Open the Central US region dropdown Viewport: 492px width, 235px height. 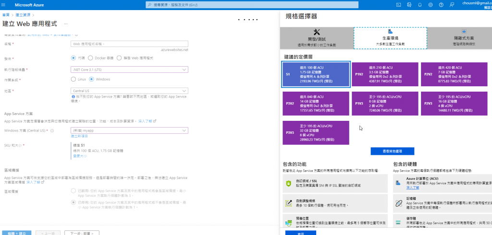[x=130, y=91]
